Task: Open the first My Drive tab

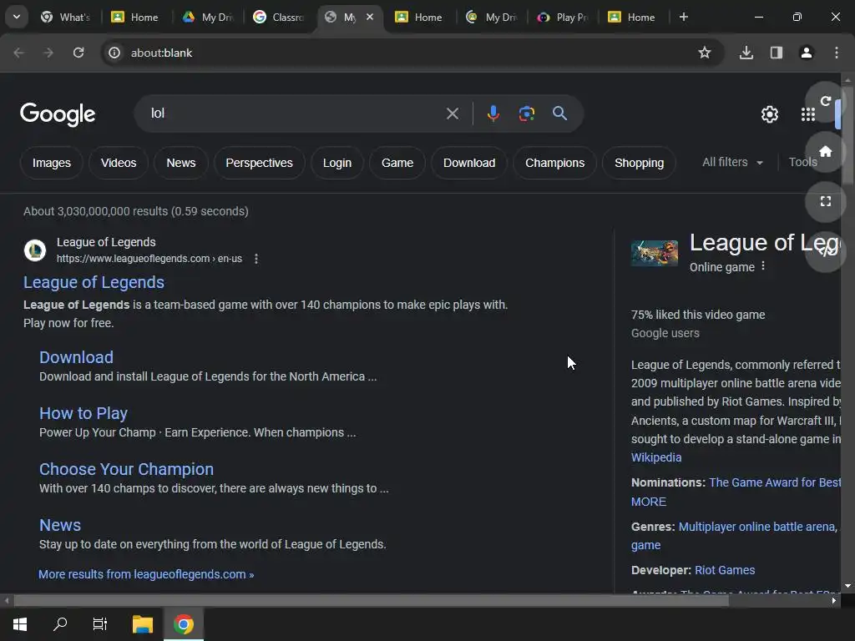Action: 207,18
